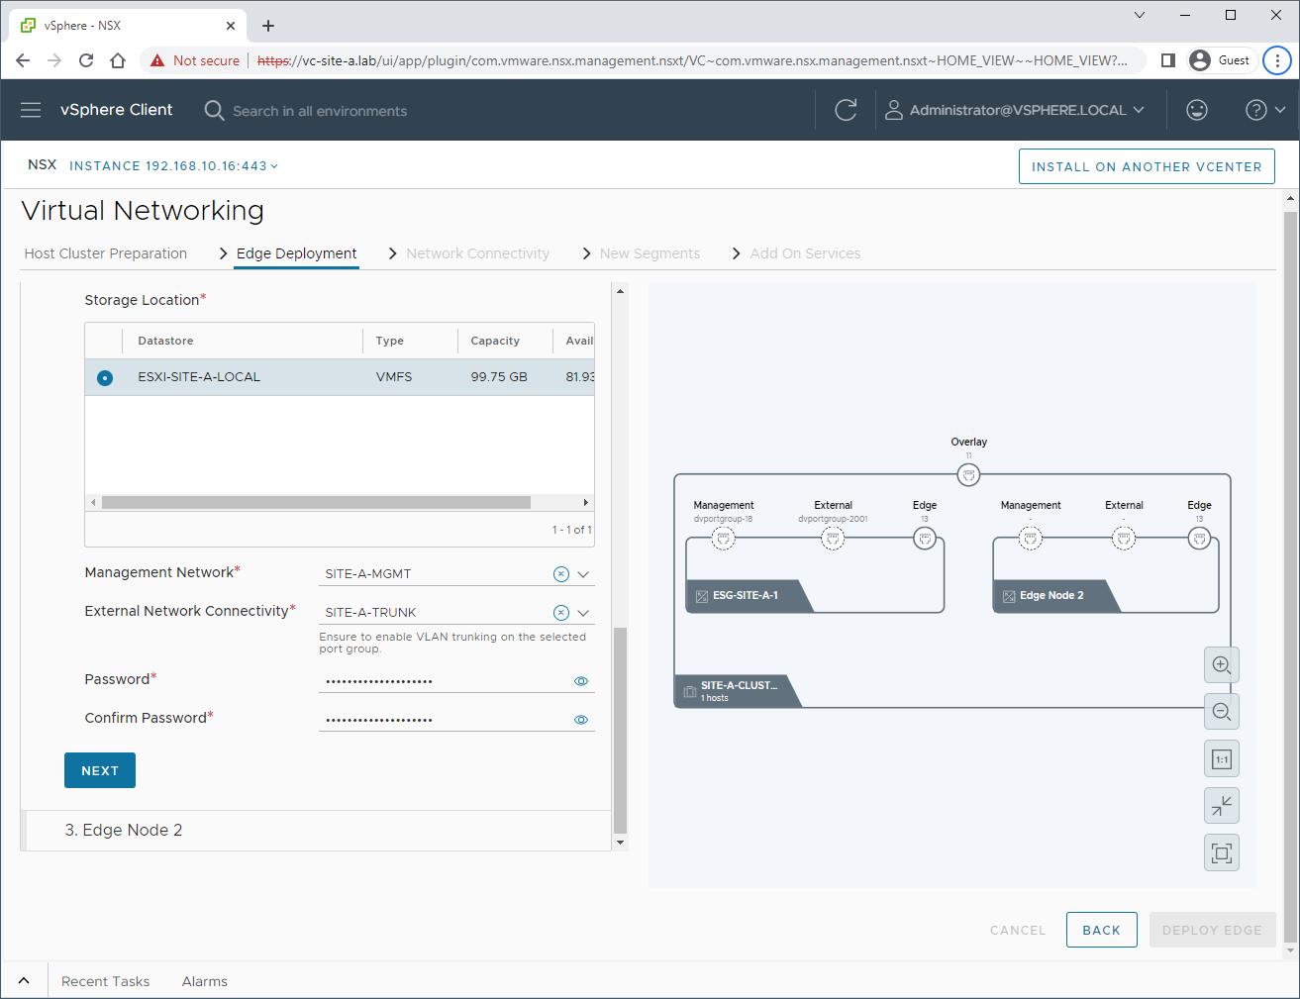Click ESG-SITE-A-1 Management port icon
Screen dimensions: 1300x999
[x=724, y=539]
